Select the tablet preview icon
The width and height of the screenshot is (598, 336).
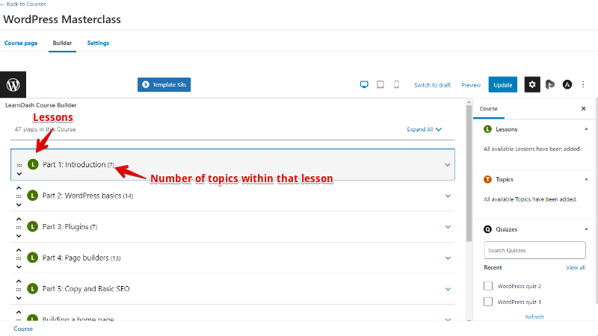point(380,84)
